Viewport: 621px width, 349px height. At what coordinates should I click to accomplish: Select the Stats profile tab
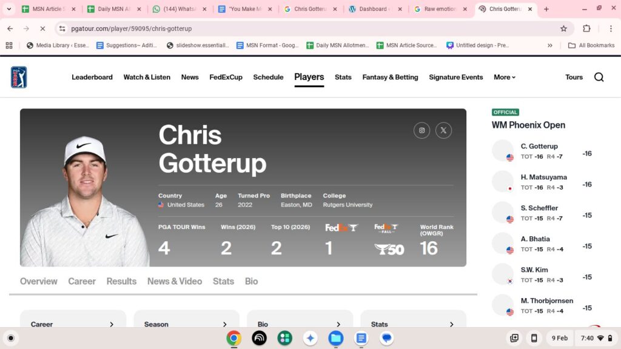[223, 281]
